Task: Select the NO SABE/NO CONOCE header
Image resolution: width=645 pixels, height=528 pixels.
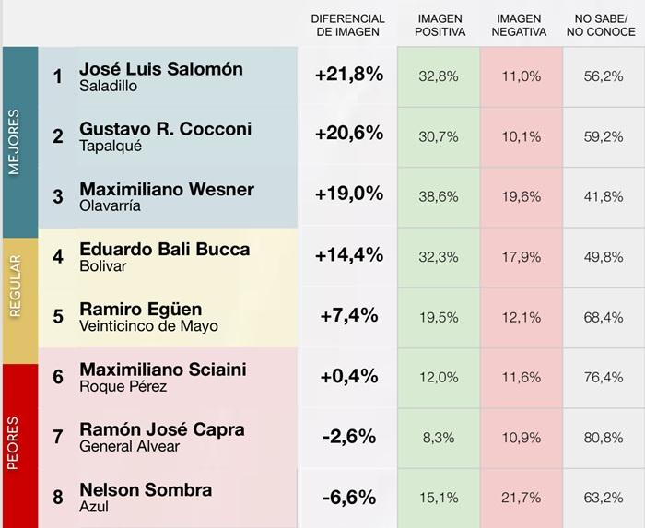Action: (604, 25)
